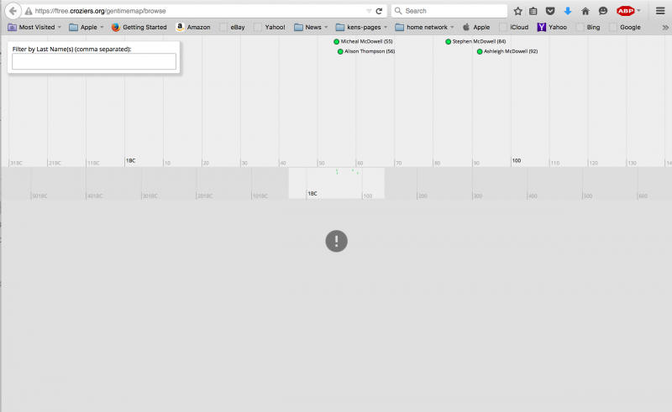Viewport: 672px width, 412px height.
Task: Expand the home network bookmarks folder
Action: point(424,27)
